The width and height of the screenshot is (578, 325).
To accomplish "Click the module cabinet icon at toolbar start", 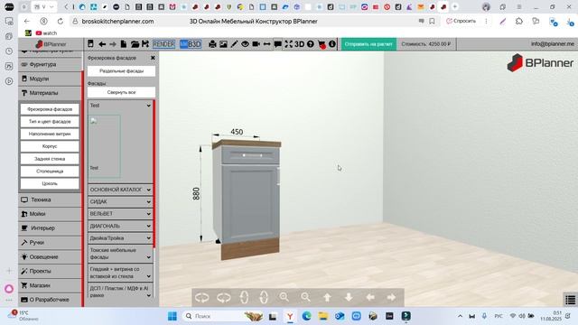I will (x=90, y=44).
